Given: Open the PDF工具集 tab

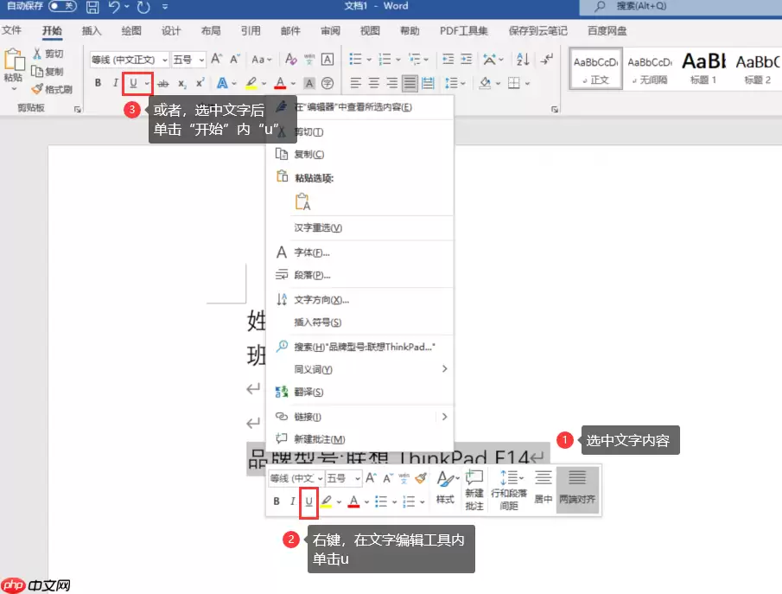Looking at the screenshot, I should [x=463, y=31].
